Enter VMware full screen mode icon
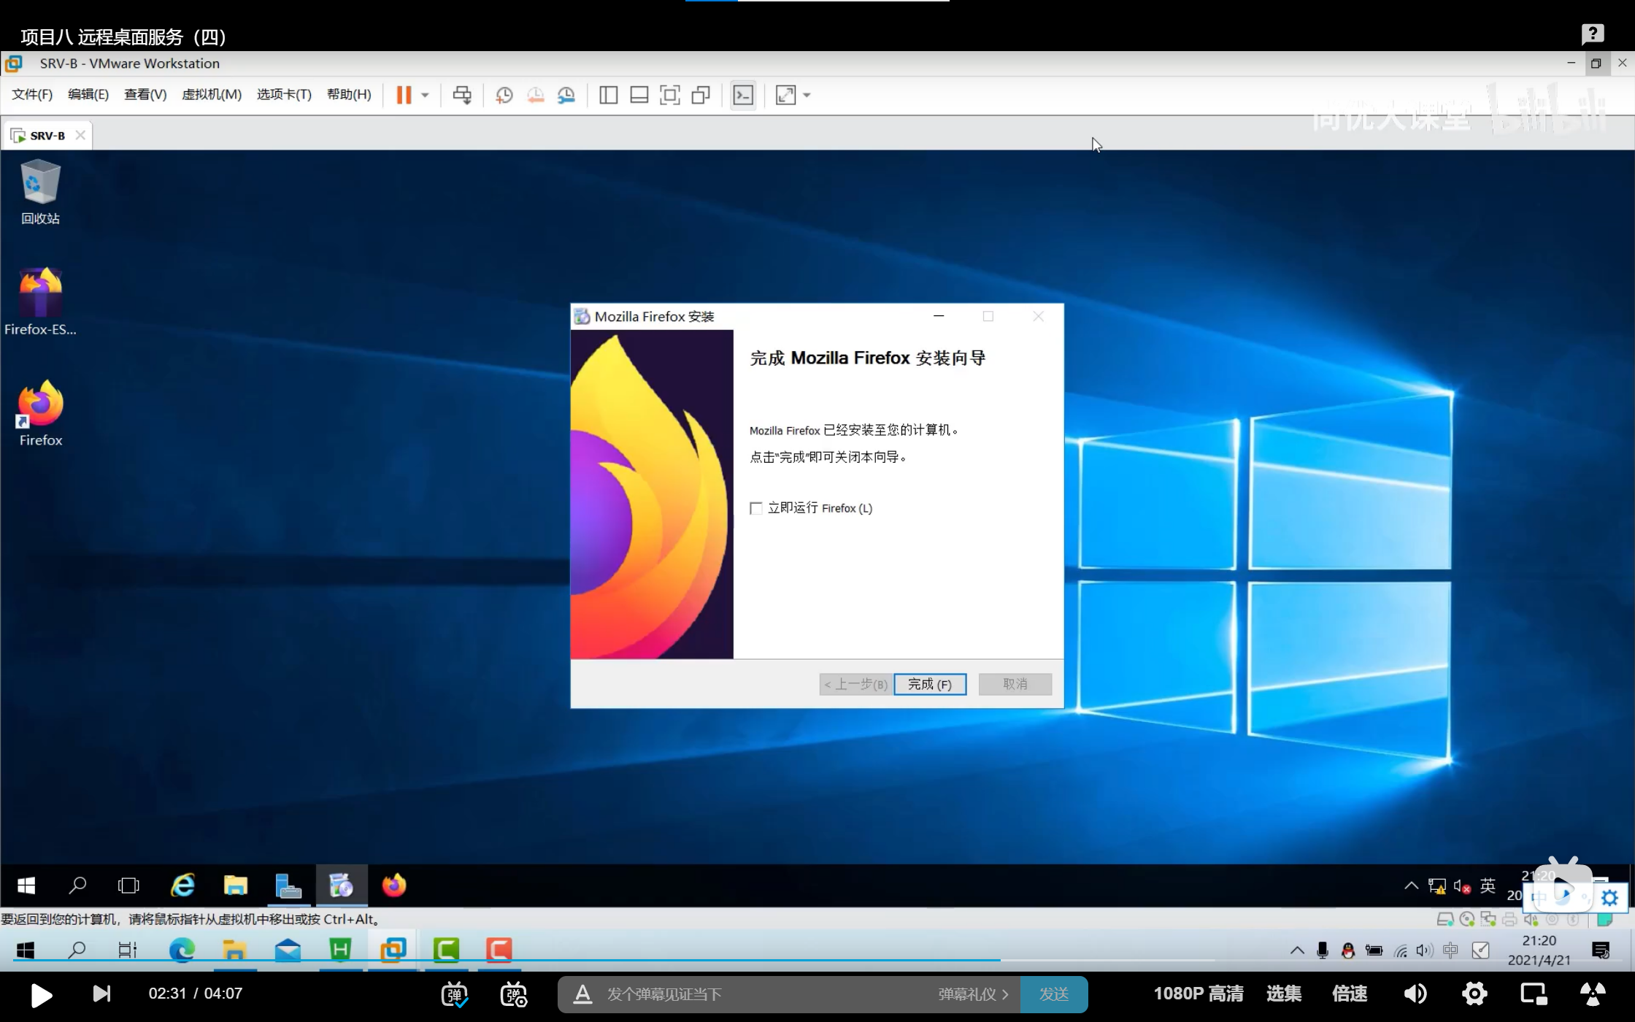 [x=669, y=95]
